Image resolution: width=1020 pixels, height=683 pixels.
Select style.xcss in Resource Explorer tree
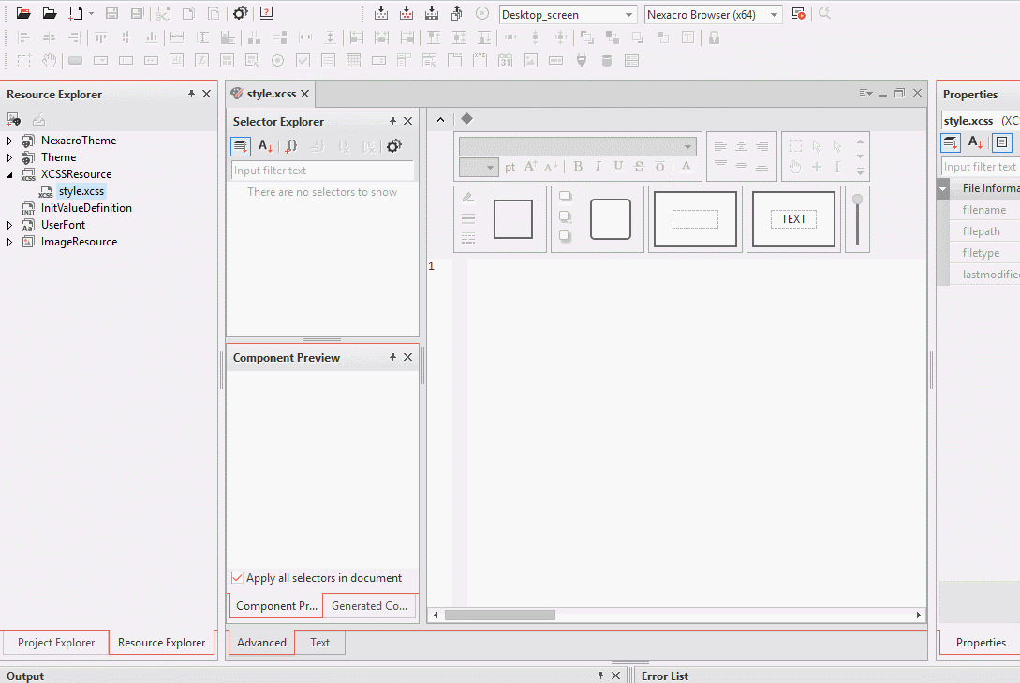tap(81, 191)
